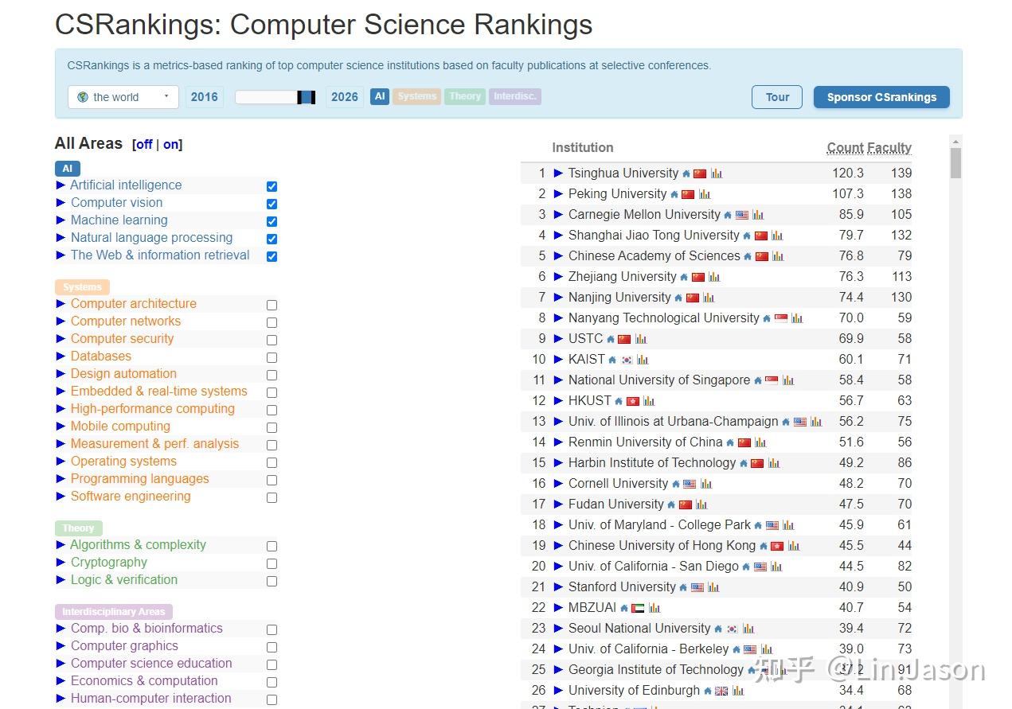The height and width of the screenshot is (709, 1012).
Task: Click the Sponsor CSrankings button
Action: [881, 97]
